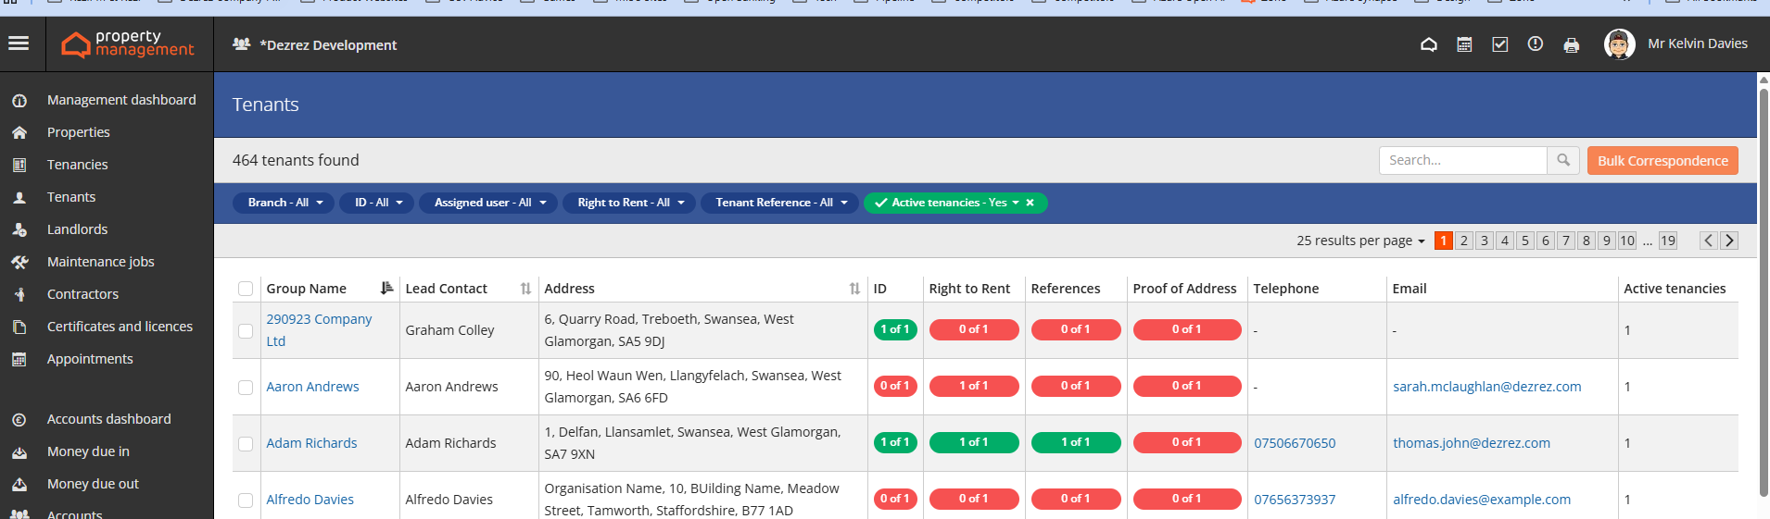Click the tenant Search input field

[1462, 160]
